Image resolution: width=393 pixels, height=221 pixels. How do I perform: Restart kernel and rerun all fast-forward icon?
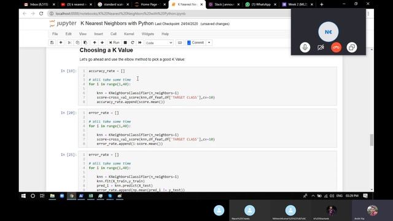tap(140, 42)
